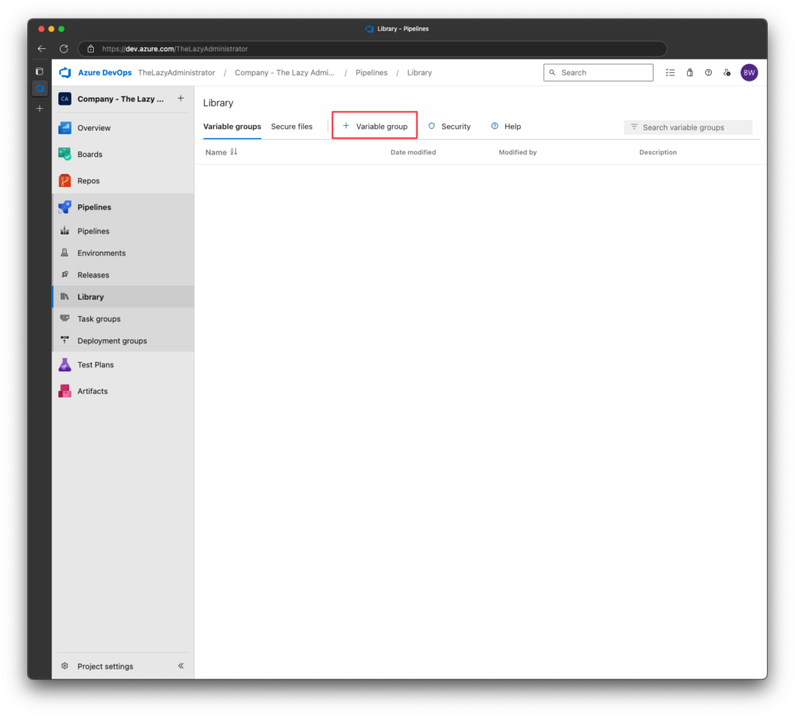Screen dimensions: 795x716
Task: Open the Overview menu label
Action: [x=94, y=128]
